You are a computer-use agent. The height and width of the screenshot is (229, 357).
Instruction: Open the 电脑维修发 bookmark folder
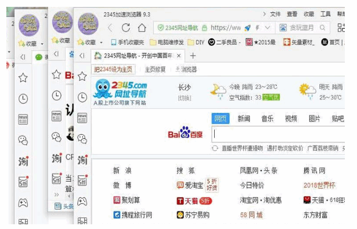(x=167, y=42)
